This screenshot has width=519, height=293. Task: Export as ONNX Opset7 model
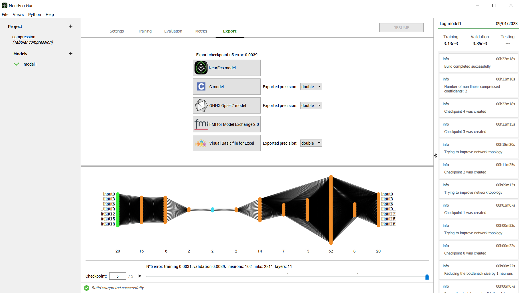coord(227,106)
